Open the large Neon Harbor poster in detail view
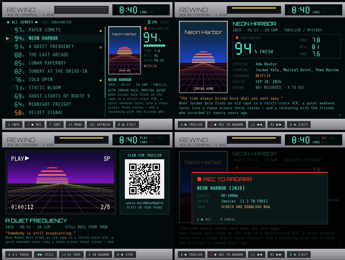The height and width of the screenshot is (260, 345). (x=203, y=57)
